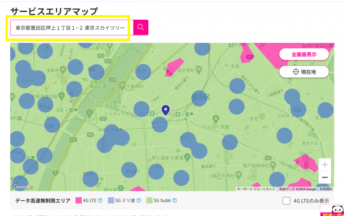The height and width of the screenshot is (216, 344).
Task: Zoom out with the map minus button
Action: 324,177
